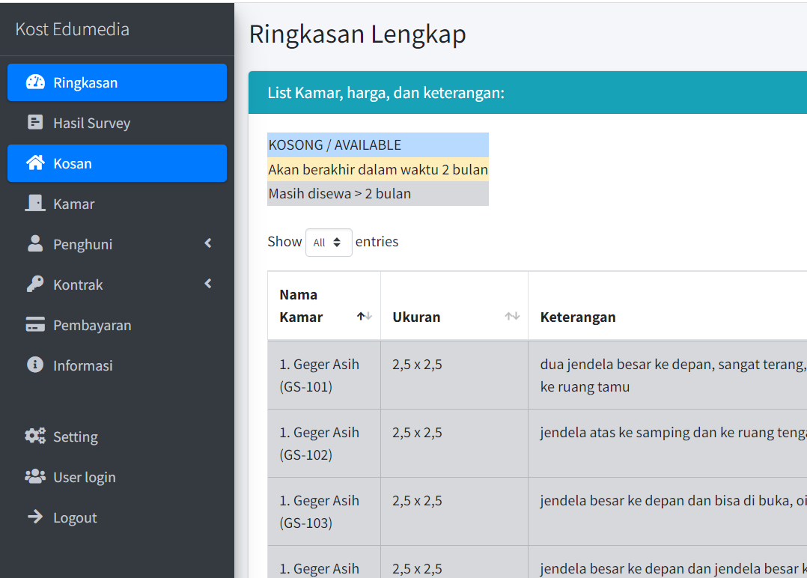Screen dimensions: 807x578
Task: Click the Logout arrow icon
Action: [x=35, y=517]
